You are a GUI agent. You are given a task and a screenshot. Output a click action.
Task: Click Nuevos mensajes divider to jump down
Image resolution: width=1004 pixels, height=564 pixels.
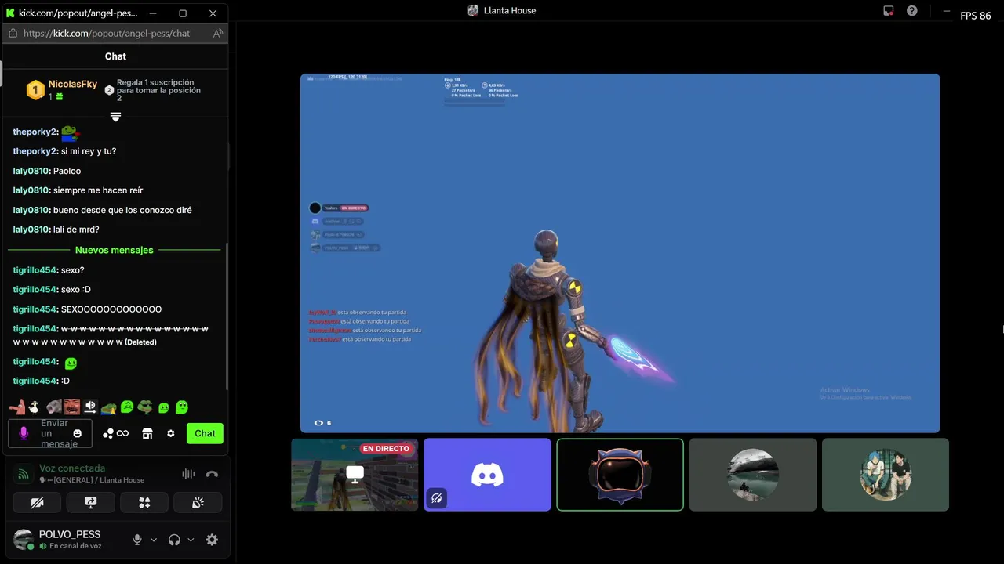115,250
